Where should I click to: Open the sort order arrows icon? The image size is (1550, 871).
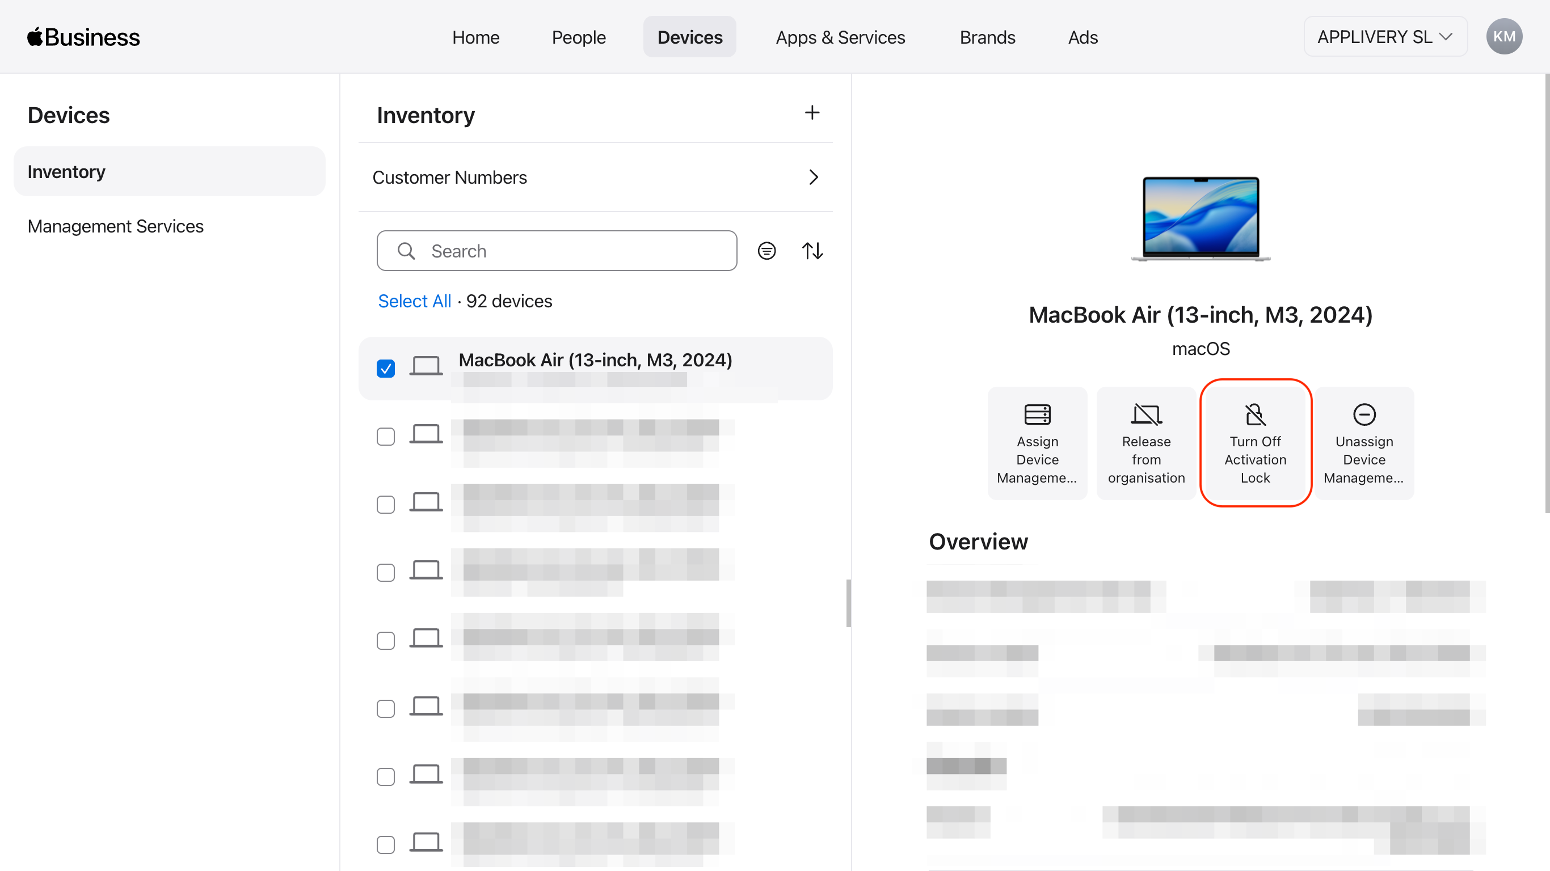point(812,251)
